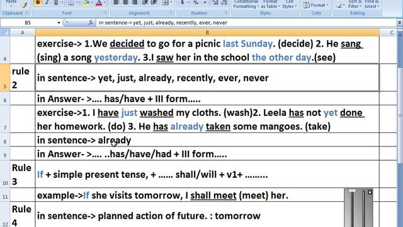Select column A header
The height and width of the screenshot is (227, 403).
click(23, 32)
